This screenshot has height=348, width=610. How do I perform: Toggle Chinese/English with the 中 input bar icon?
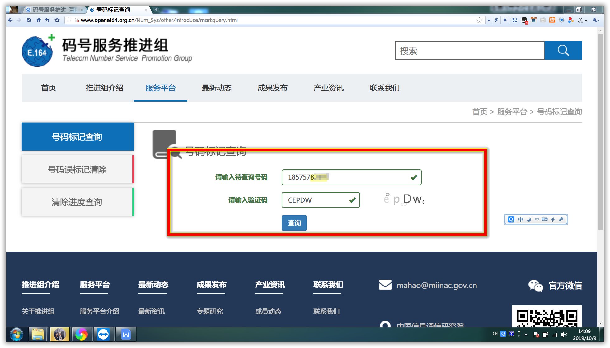coord(521,219)
